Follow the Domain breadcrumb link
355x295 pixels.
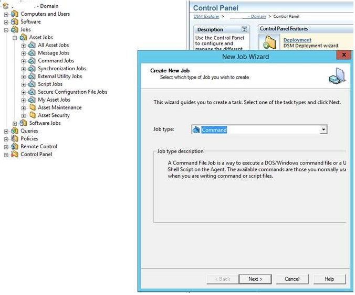click(x=258, y=16)
